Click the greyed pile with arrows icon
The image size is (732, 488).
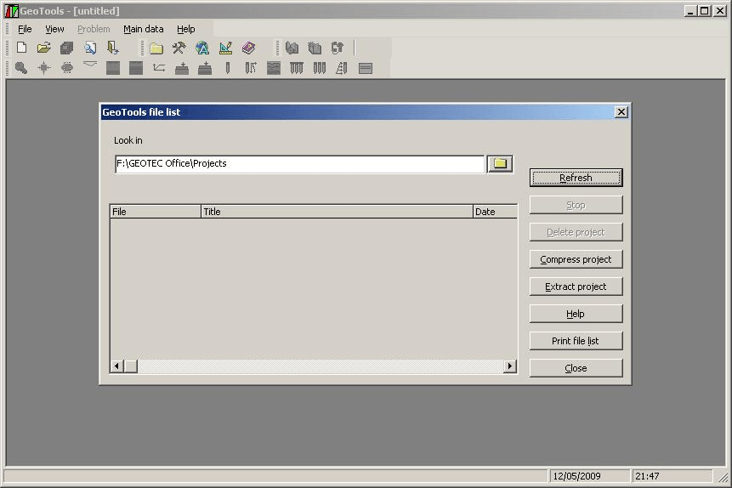pyautogui.click(x=251, y=68)
